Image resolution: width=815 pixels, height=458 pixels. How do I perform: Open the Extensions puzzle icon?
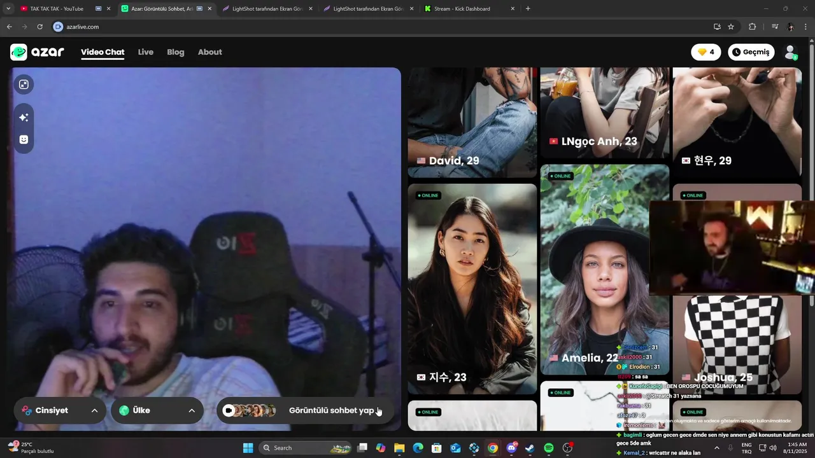click(x=753, y=27)
